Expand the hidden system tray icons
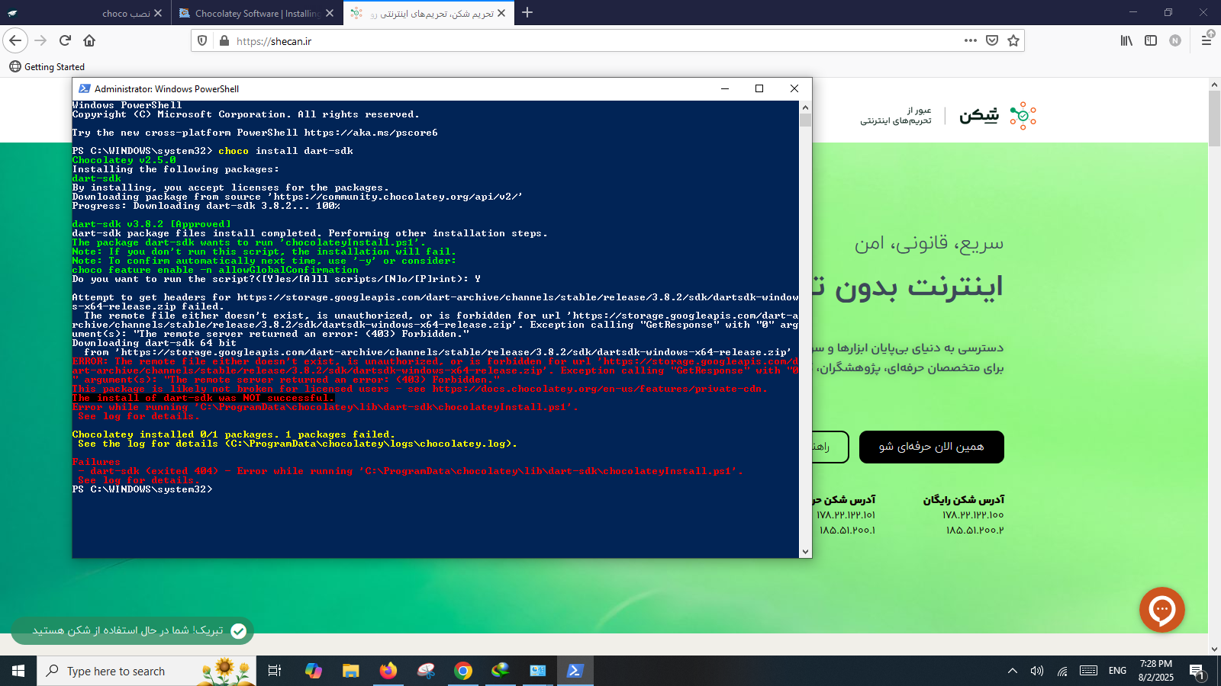Image resolution: width=1221 pixels, height=686 pixels. [1013, 671]
